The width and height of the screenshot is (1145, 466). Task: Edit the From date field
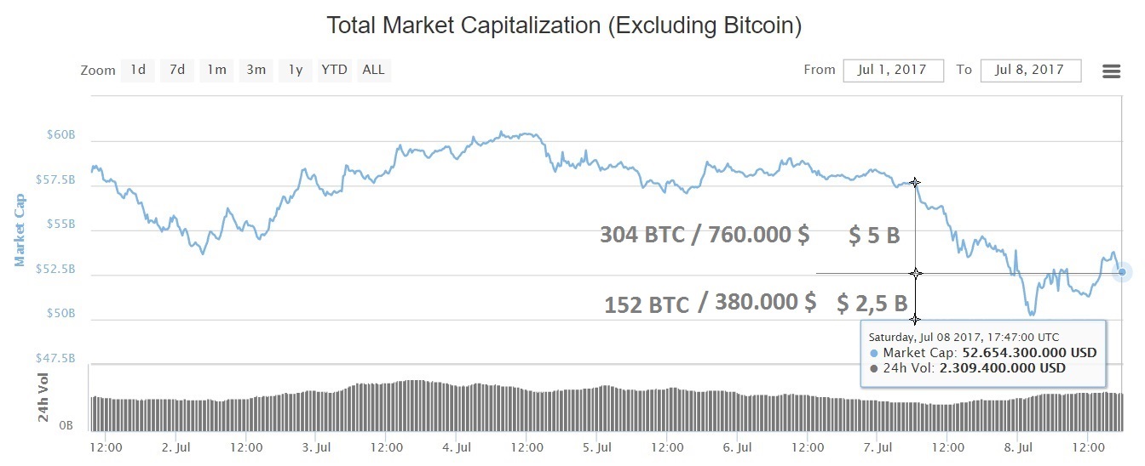(893, 70)
